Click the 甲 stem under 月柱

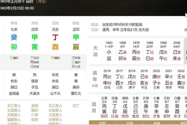tap(35, 37)
